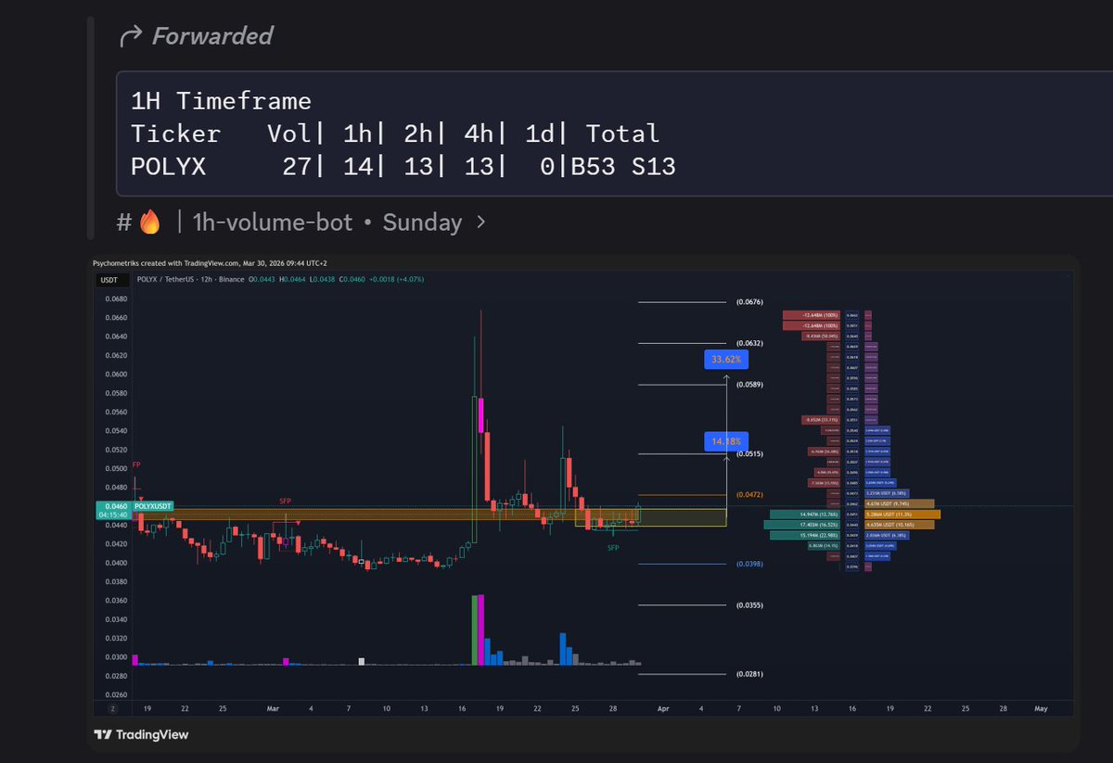The height and width of the screenshot is (763, 1113).
Task: Click the (0.0515) level label
Action: (x=749, y=453)
